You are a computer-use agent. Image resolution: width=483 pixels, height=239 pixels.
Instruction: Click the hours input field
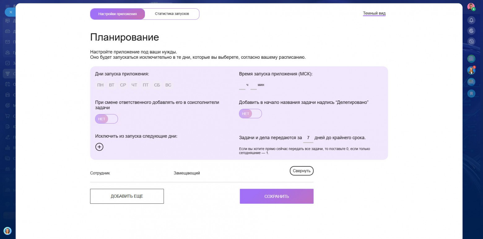click(242, 85)
